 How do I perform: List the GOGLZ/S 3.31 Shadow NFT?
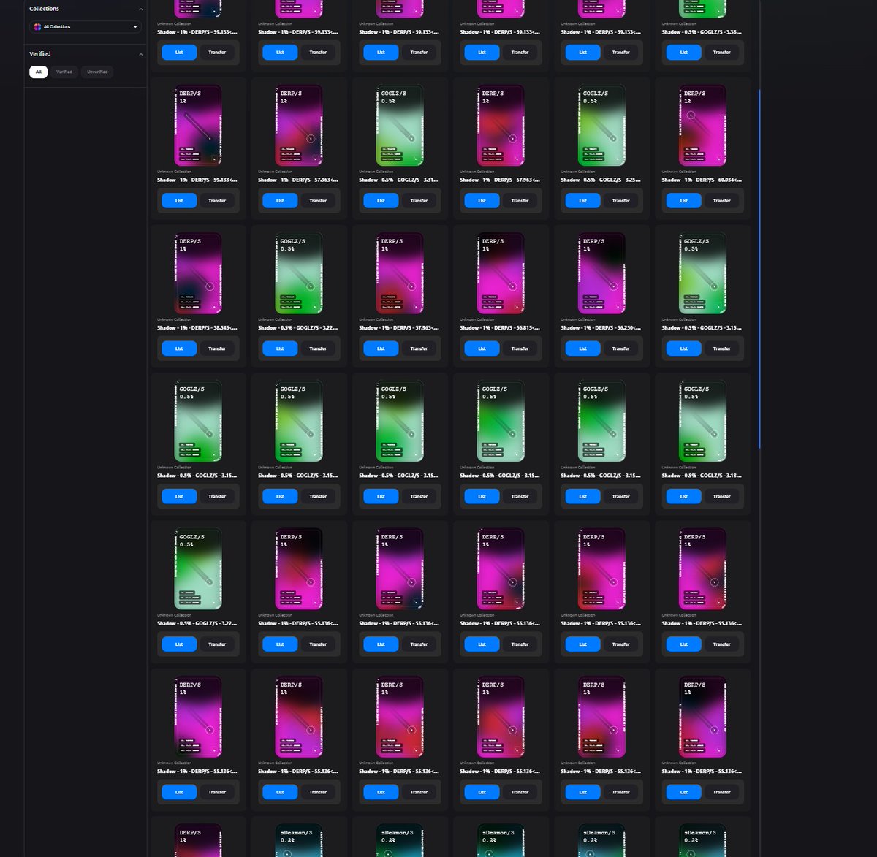pyautogui.click(x=381, y=200)
